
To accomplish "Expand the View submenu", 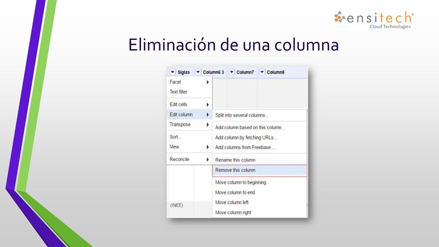I will pos(189,147).
